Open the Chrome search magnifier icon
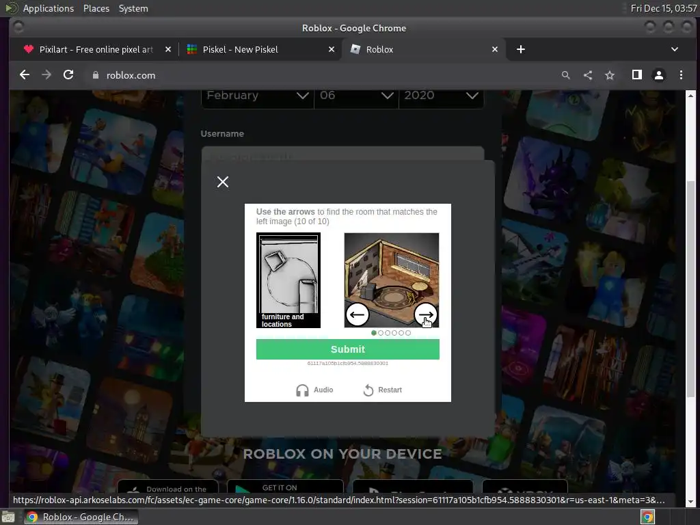 (565, 75)
